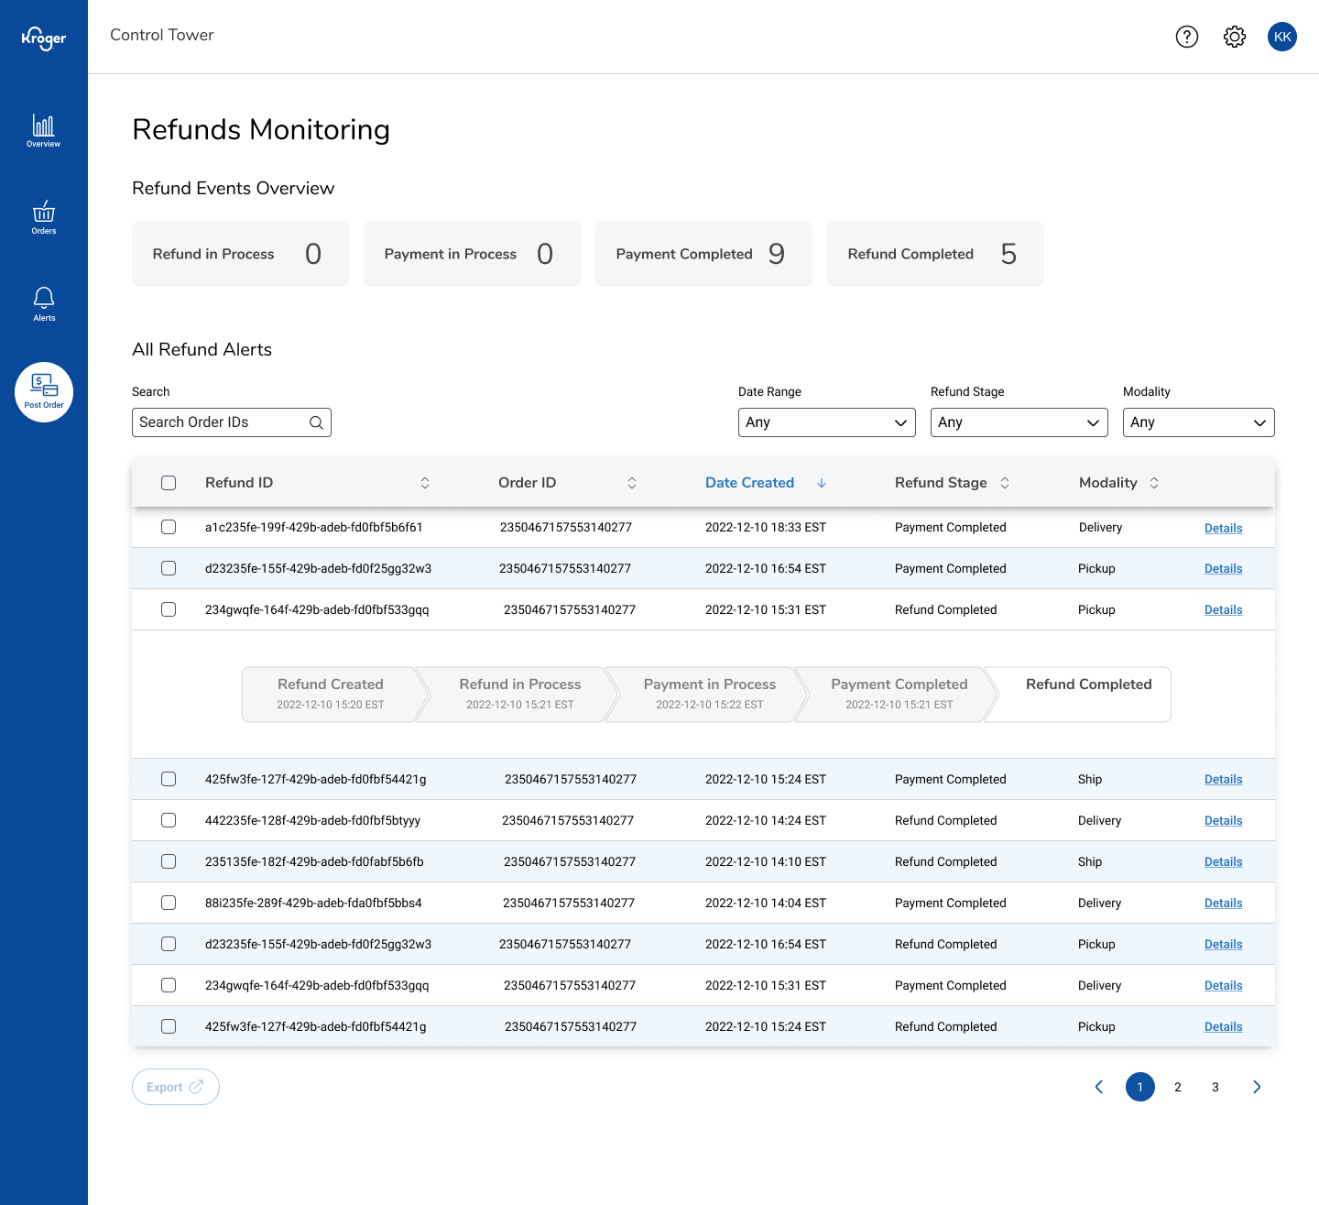The image size is (1319, 1205).
Task: Go to page 2 of results
Action: click(1177, 1087)
